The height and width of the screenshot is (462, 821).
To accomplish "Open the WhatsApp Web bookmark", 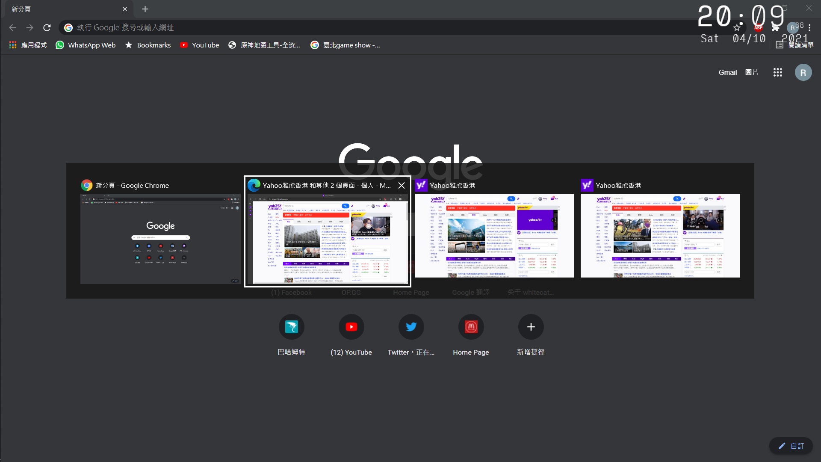I will [86, 45].
